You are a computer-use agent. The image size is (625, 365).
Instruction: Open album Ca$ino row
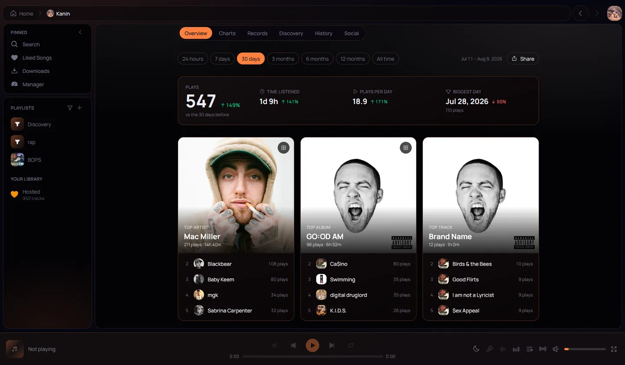[x=359, y=264]
